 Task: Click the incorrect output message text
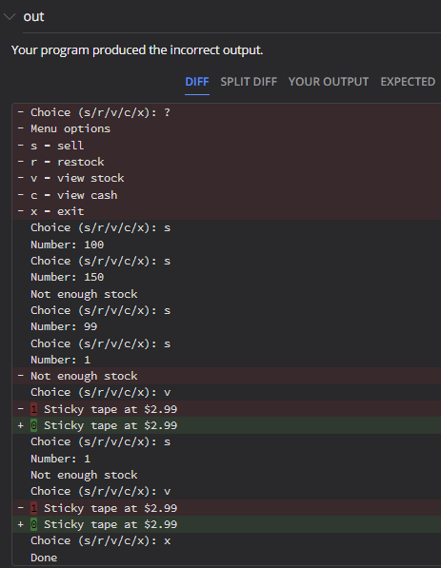pyautogui.click(x=137, y=50)
